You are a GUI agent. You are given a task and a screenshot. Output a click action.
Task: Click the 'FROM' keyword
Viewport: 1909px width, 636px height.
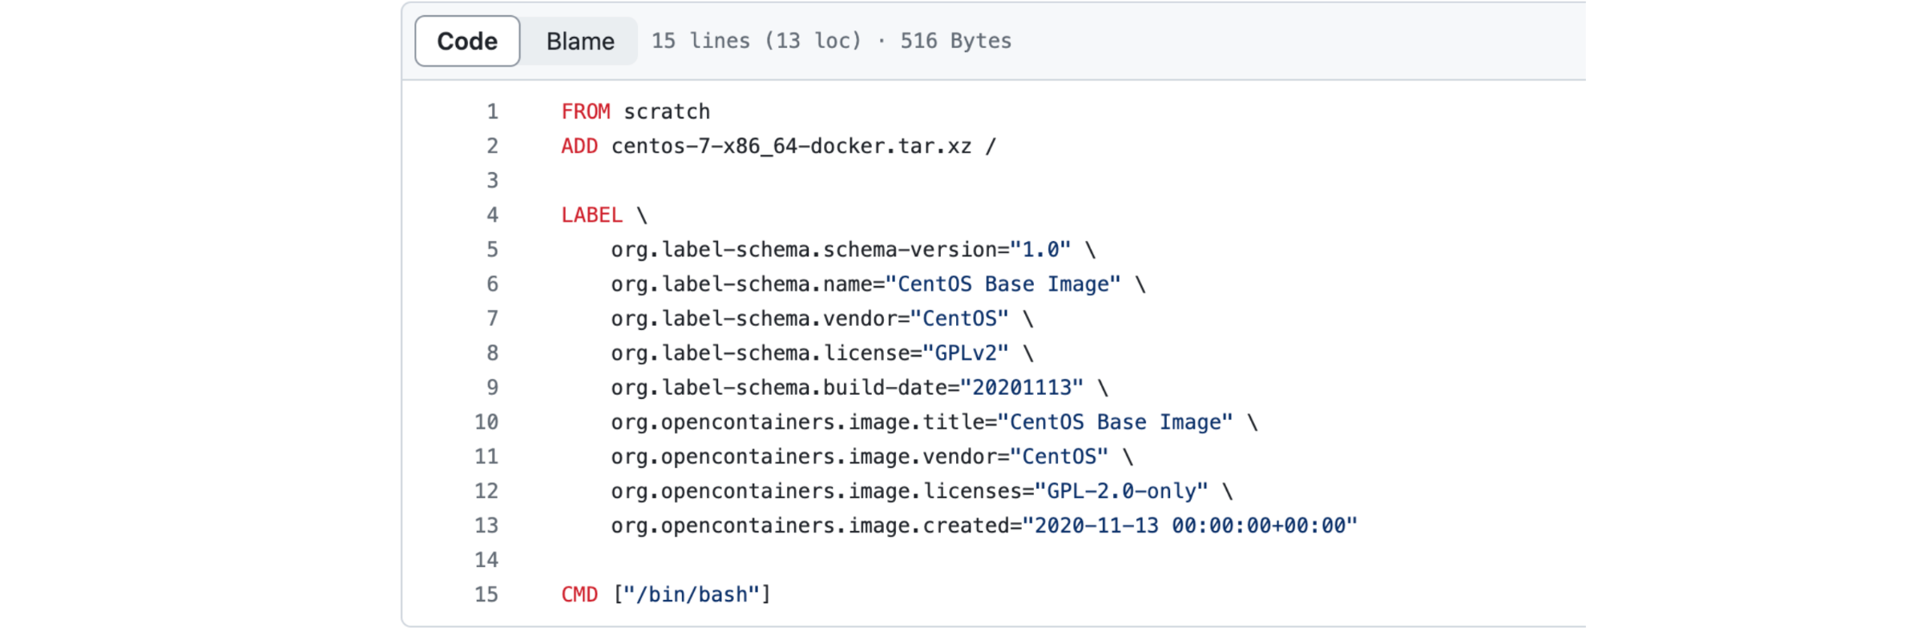pyautogui.click(x=585, y=111)
